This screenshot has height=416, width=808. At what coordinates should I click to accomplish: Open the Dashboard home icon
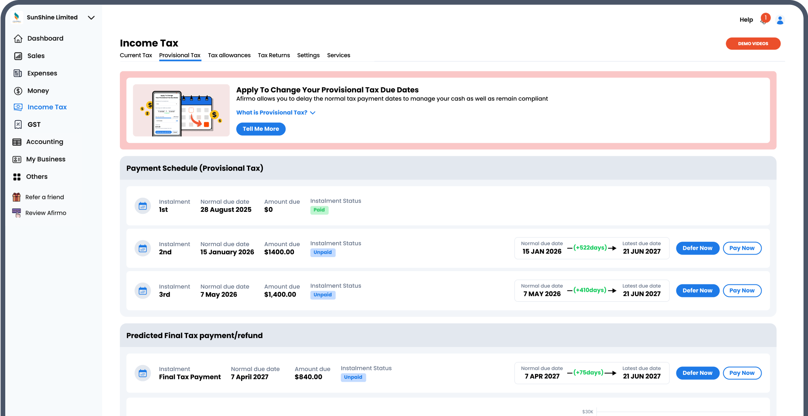coord(18,39)
